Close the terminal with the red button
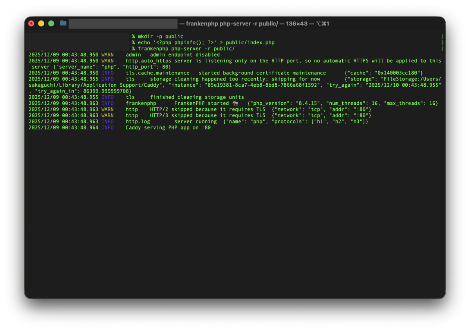The width and height of the screenshot is (470, 331). click(x=31, y=24)
